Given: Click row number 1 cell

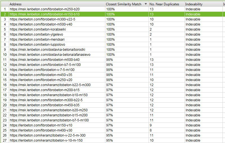Looking at the screenshot, I should click(5, 9).
